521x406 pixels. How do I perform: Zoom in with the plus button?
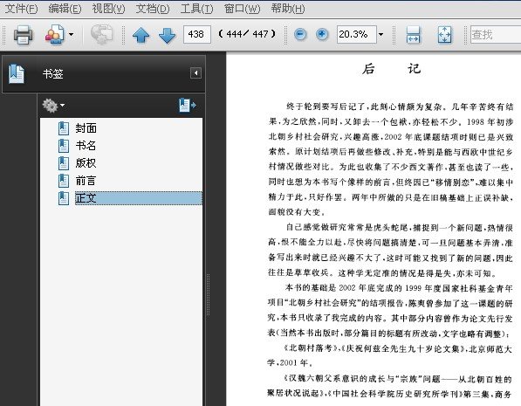[x=322, y=34]
